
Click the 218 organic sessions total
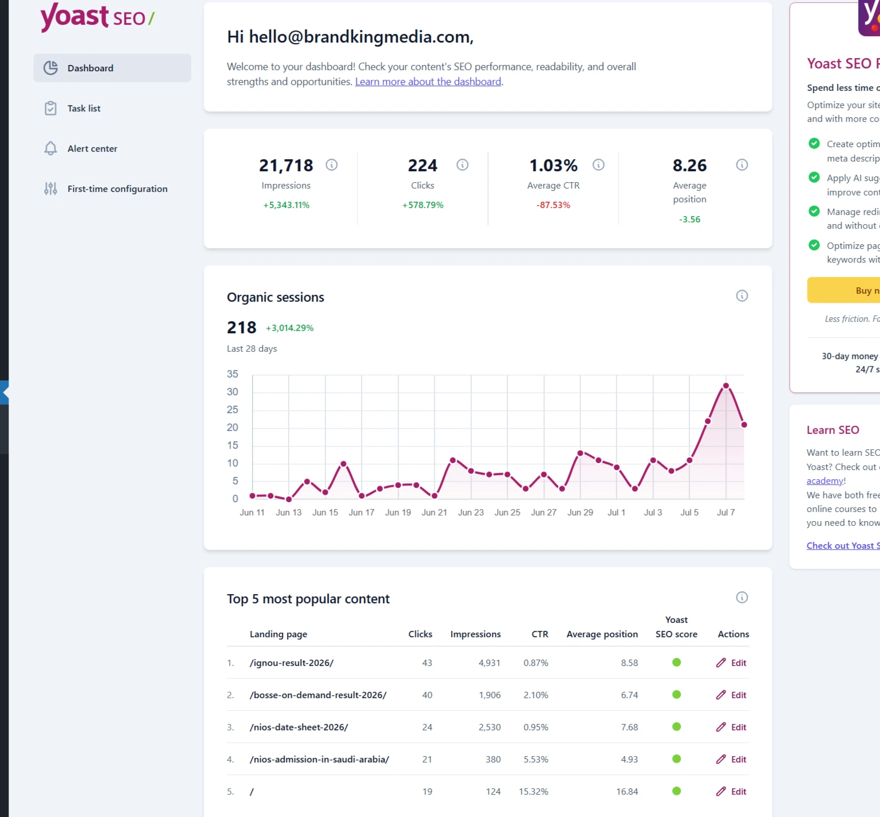[x=242, y=327]
